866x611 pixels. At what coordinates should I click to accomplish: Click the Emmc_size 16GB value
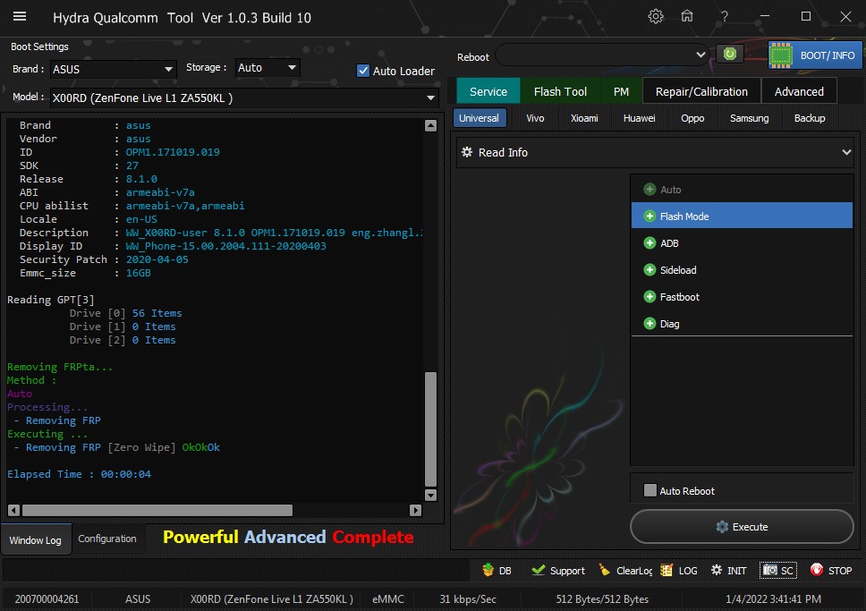pyautogui.click(x=138, y=273)
